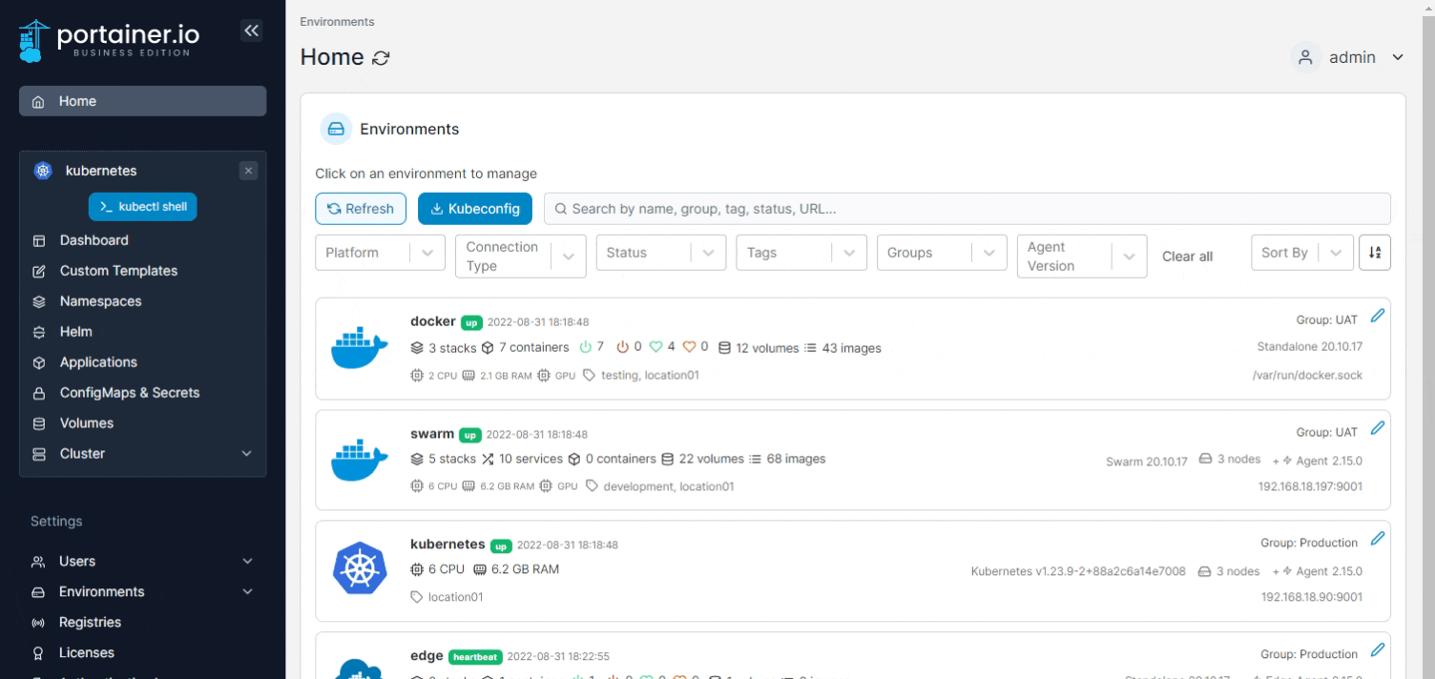Click Clear all filters
This screenshot has width=1435, height=679.
point(1187,257)
